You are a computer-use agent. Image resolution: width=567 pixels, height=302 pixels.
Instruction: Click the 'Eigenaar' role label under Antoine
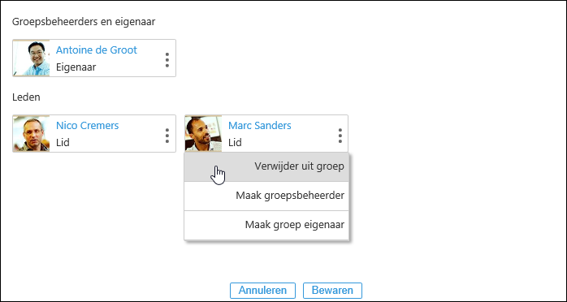point(76,67)
